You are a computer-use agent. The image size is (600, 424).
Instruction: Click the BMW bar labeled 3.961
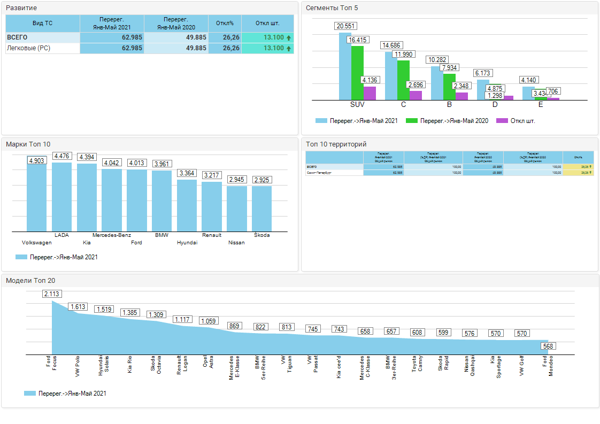coord(162,201)
